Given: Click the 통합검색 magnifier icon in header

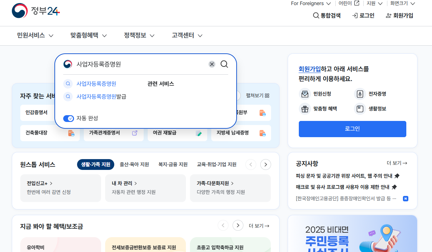Looking at the screenshot, I should click(316, 16).
